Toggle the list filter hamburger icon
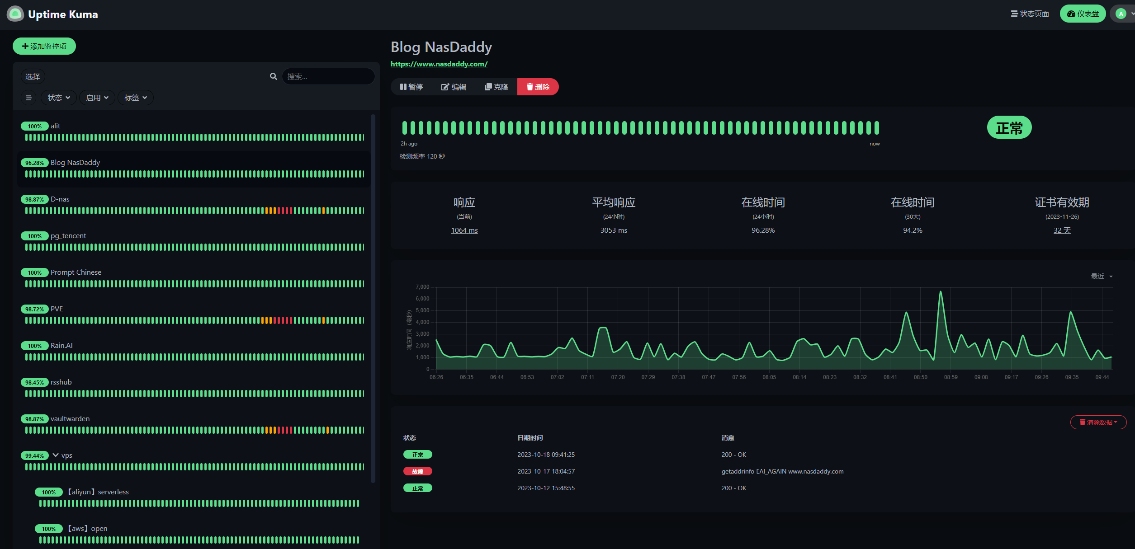Viewport: 1135px width, 549px height. [28, 98]
